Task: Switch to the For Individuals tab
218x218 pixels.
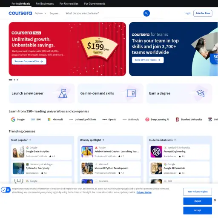Action: coord(21,3)
